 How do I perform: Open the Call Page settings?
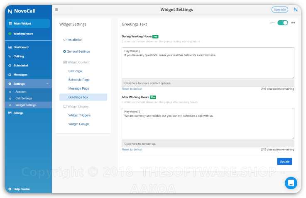75,71
